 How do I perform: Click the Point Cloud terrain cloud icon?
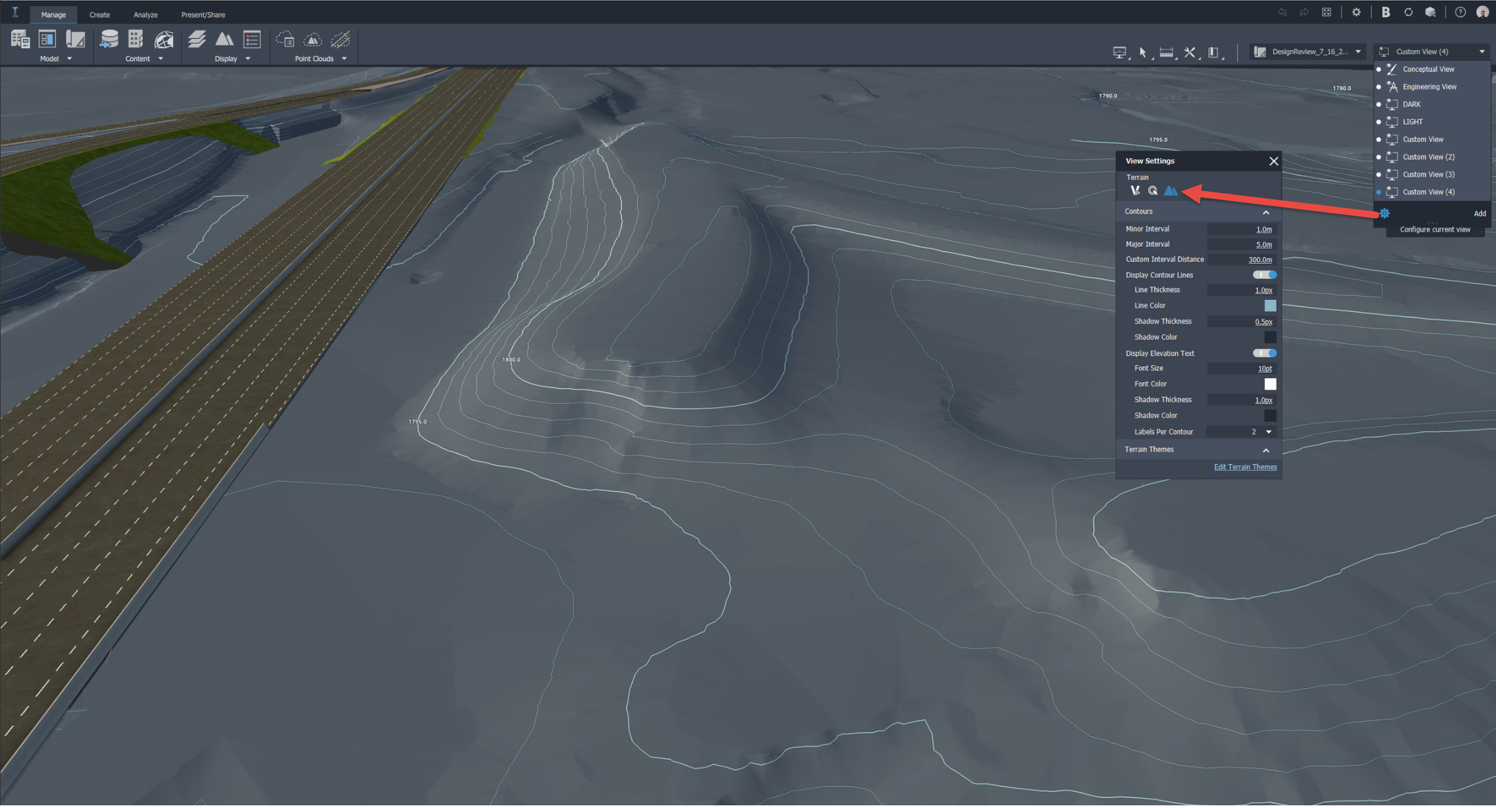click(313, 40)
